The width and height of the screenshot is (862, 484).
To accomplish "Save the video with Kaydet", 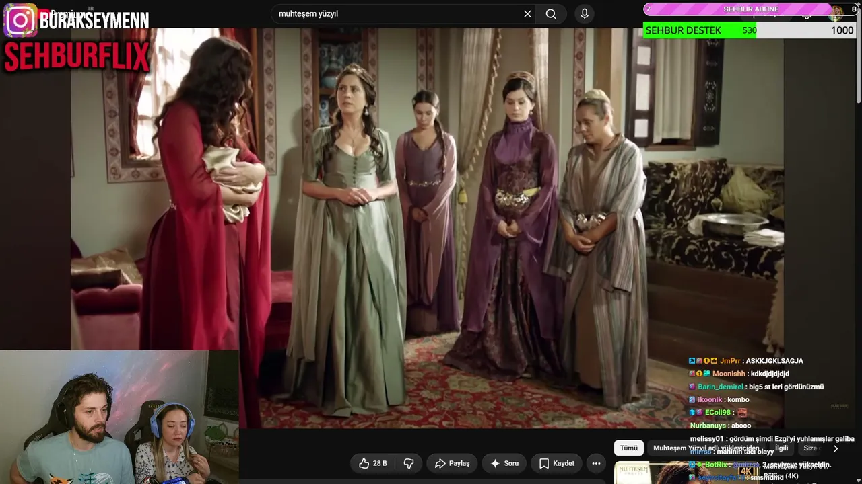I will (x=556, y=463).
